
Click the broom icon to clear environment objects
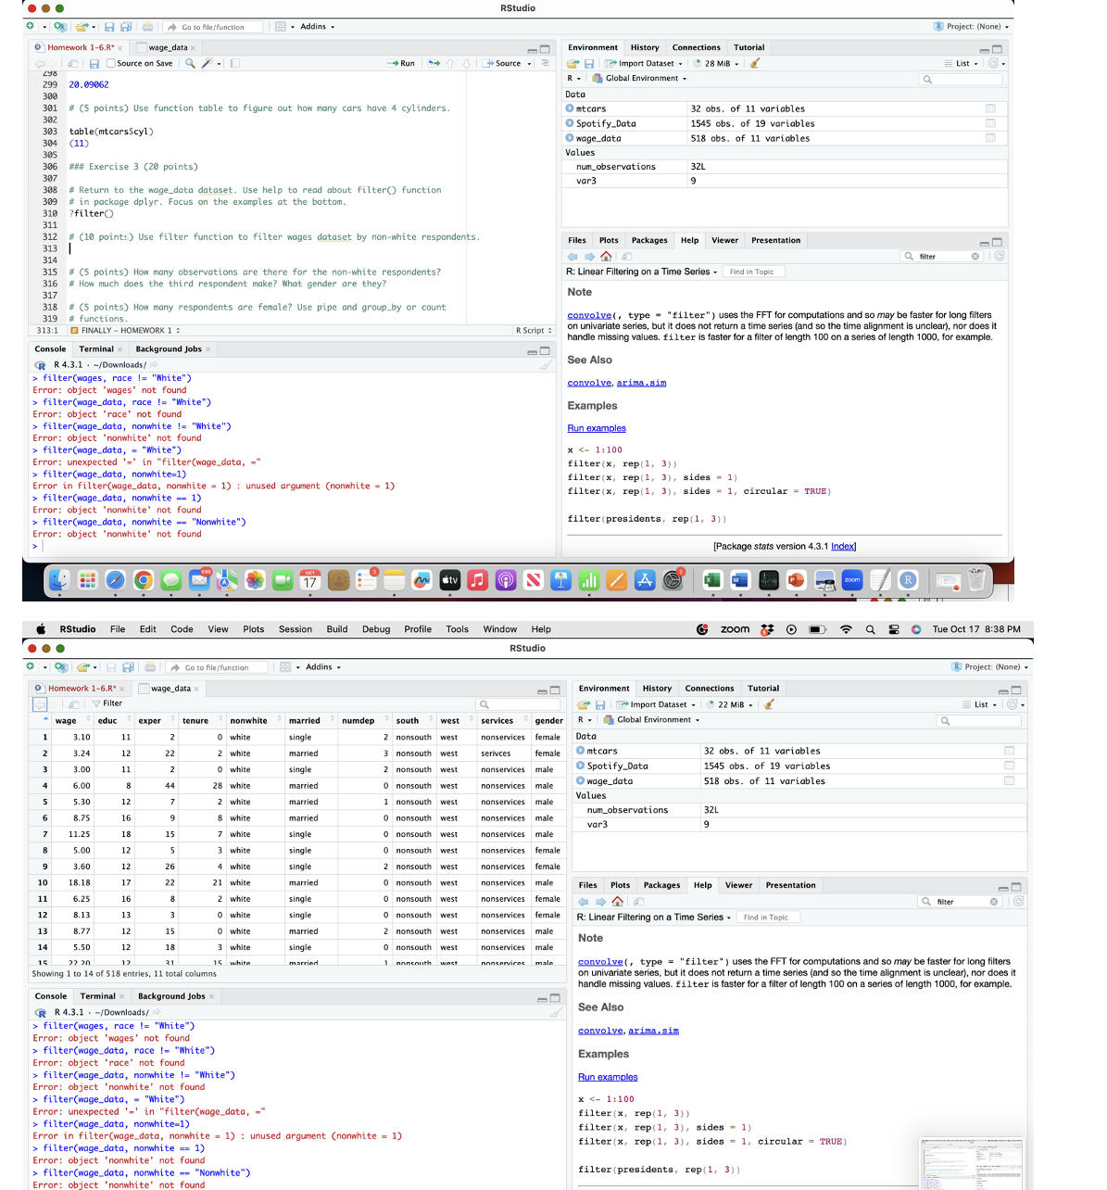point(754,63)
